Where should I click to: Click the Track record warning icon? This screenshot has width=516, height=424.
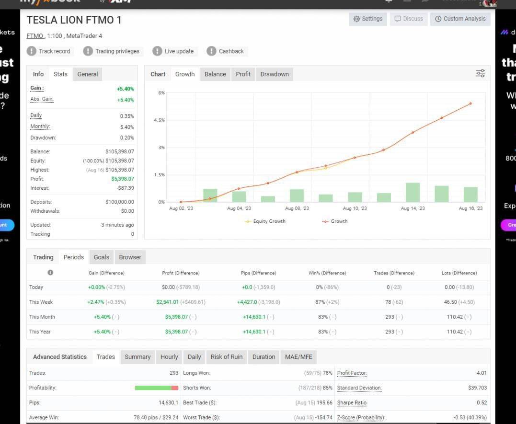(x=32, y=51)
